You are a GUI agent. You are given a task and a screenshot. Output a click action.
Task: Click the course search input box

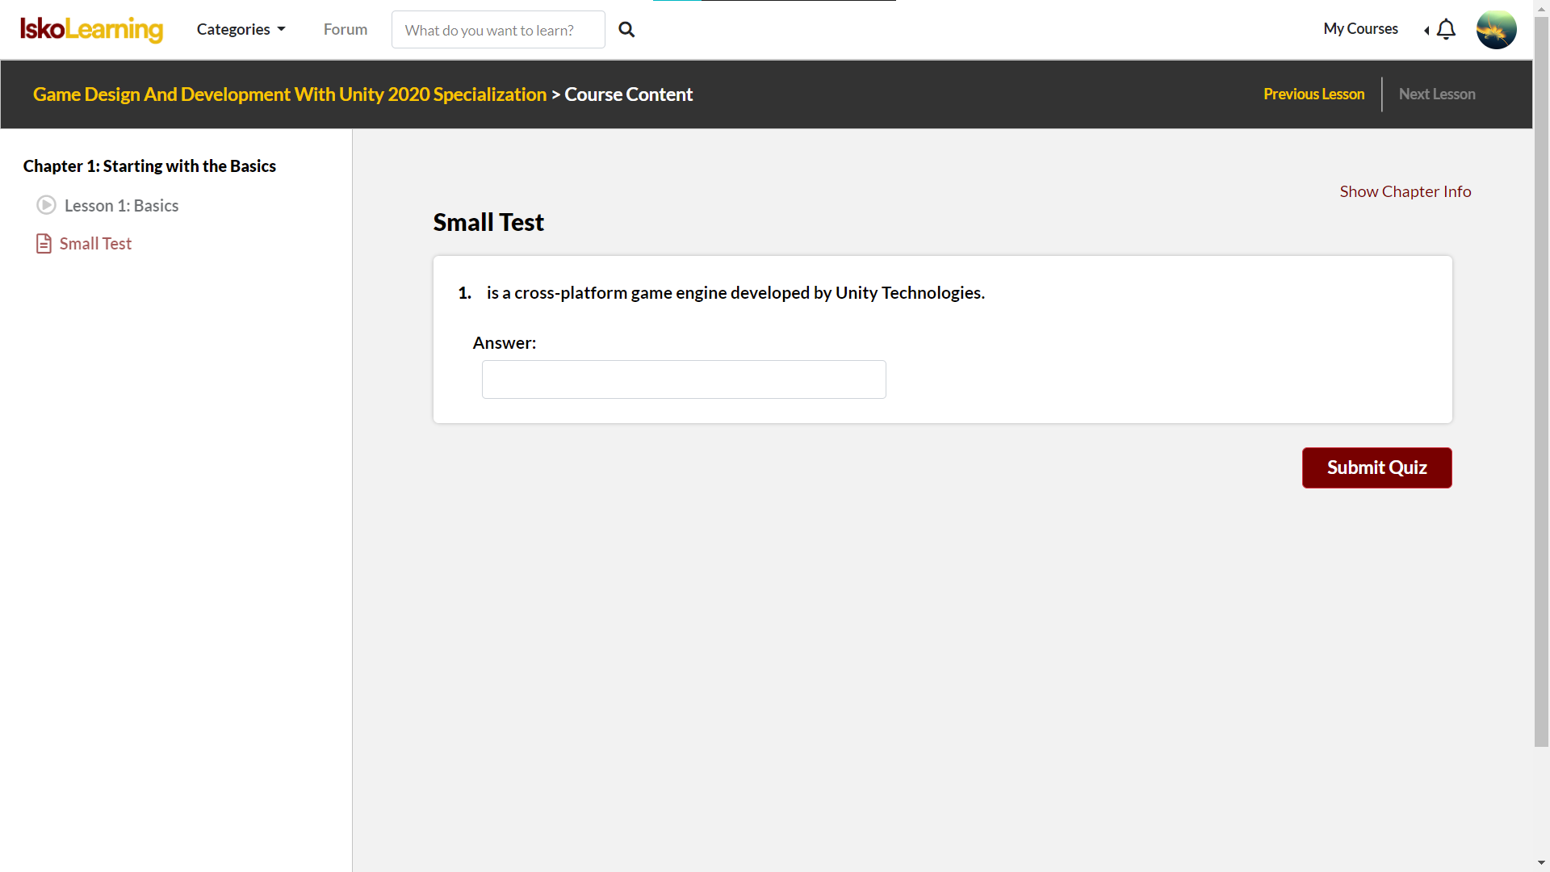[498, 30]
